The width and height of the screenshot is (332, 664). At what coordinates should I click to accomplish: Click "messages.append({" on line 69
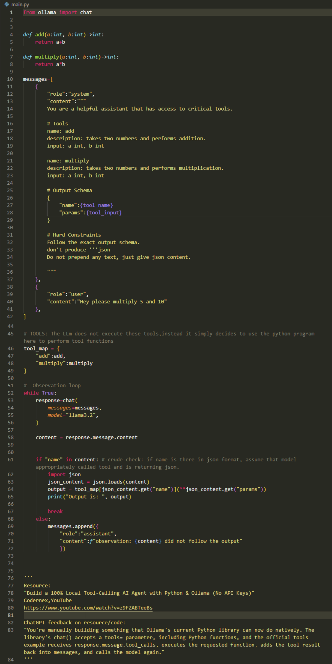(x=73, y=526)
